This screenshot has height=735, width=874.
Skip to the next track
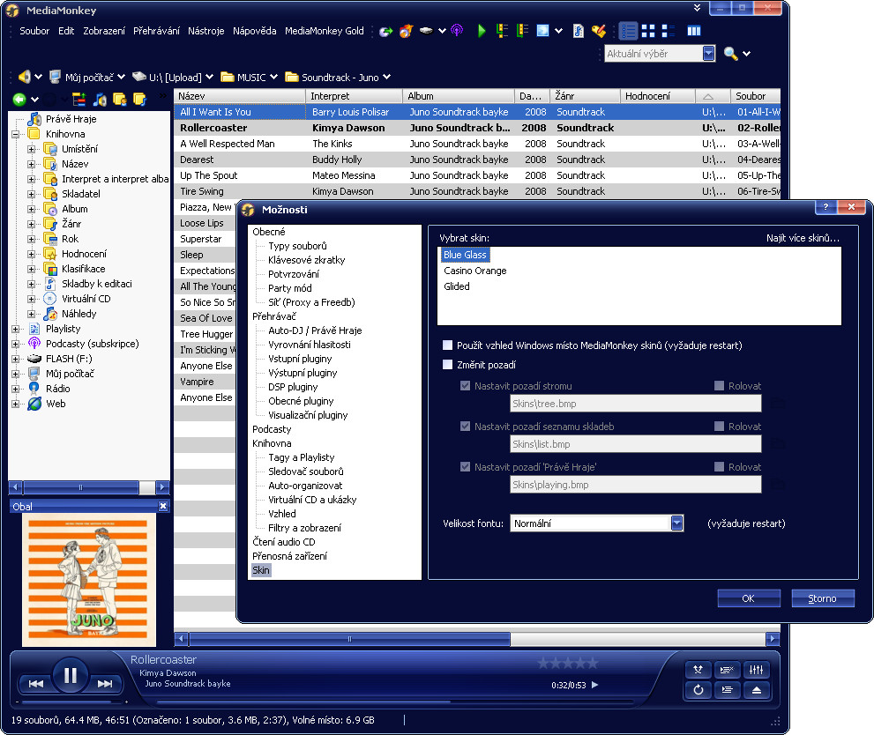coord(105,684)
